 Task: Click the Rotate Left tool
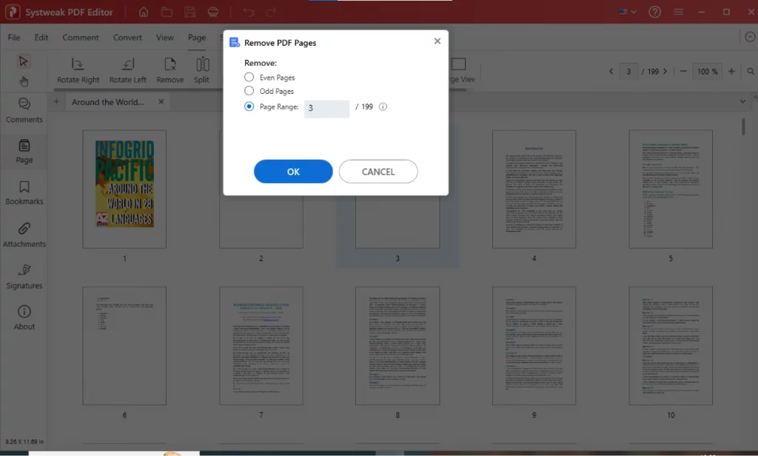127,69
